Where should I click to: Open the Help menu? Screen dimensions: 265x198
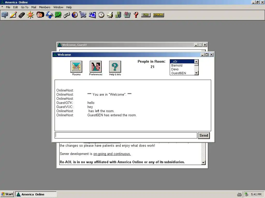[69, 7]
